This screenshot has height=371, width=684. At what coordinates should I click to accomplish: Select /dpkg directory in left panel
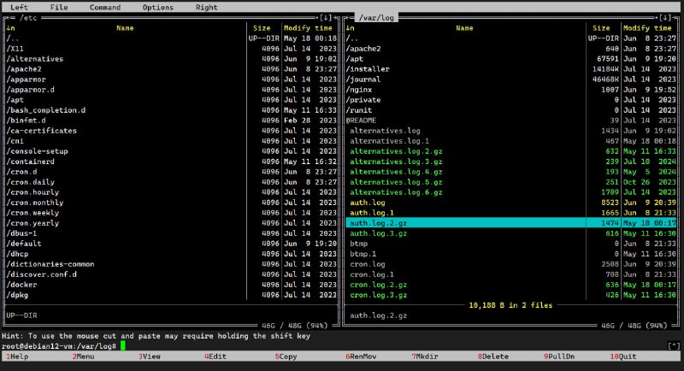click(126, 295)
